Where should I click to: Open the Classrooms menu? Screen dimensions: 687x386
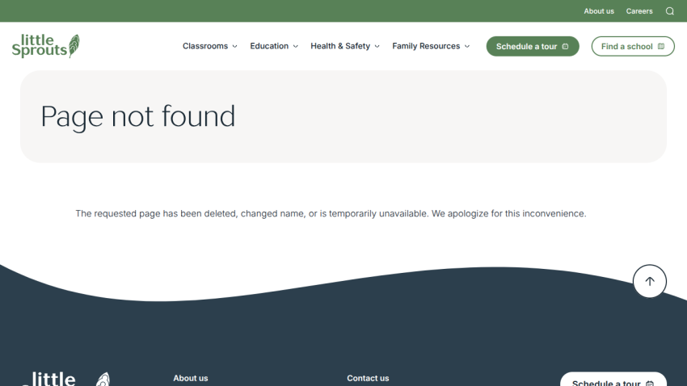(x=205, y=46)
